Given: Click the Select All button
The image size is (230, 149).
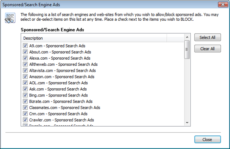Looking at the screenshot, I should click(208, 37).
